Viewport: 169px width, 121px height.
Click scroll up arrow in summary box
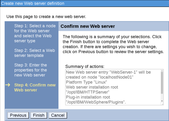point(162,71)
